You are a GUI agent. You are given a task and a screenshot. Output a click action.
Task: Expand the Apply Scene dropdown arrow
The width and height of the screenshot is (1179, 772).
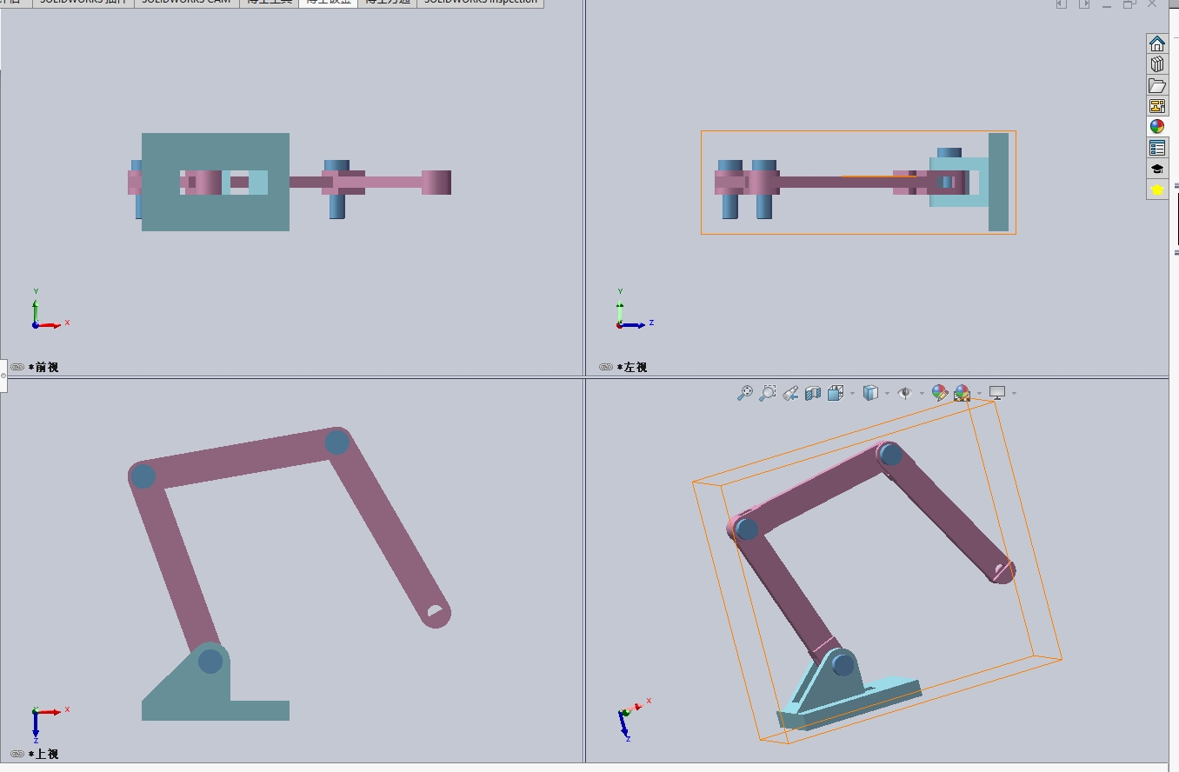979,394
